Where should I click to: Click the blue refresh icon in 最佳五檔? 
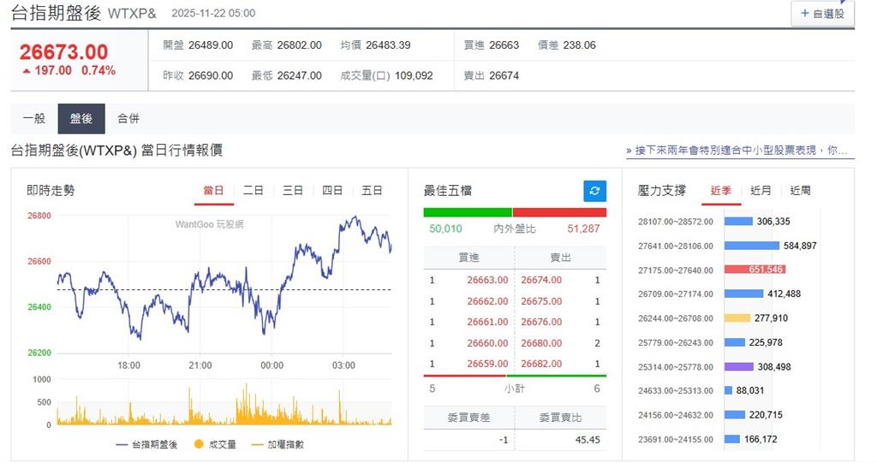tap(594, 191)
